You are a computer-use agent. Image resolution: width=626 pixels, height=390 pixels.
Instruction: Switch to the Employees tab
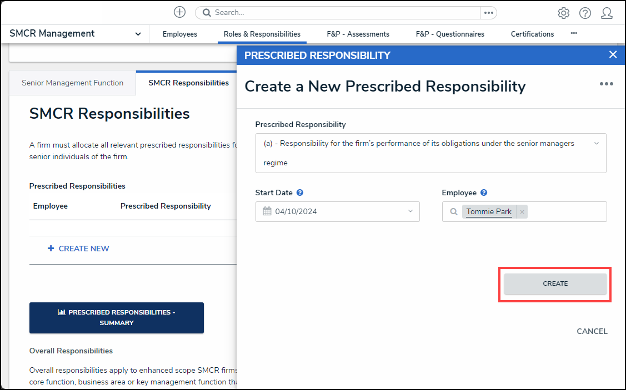coord(179,34)
